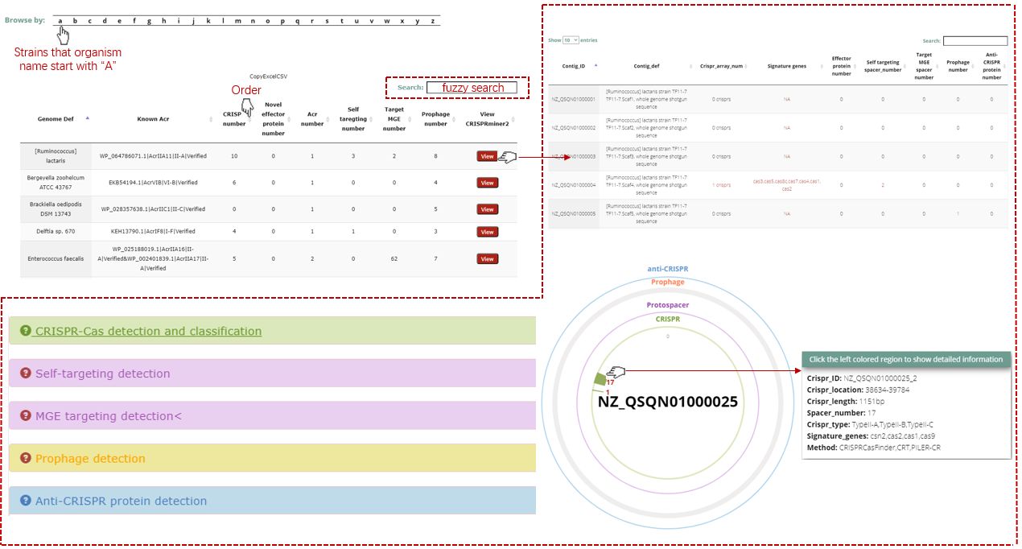Screen dimensions: 1022x549
Task: Sort table by Contig_ID column arrow
Action: tap(595, 65)
